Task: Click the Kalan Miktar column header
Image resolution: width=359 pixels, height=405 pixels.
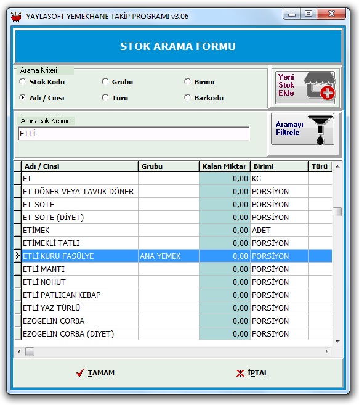Action: (224, 166)
